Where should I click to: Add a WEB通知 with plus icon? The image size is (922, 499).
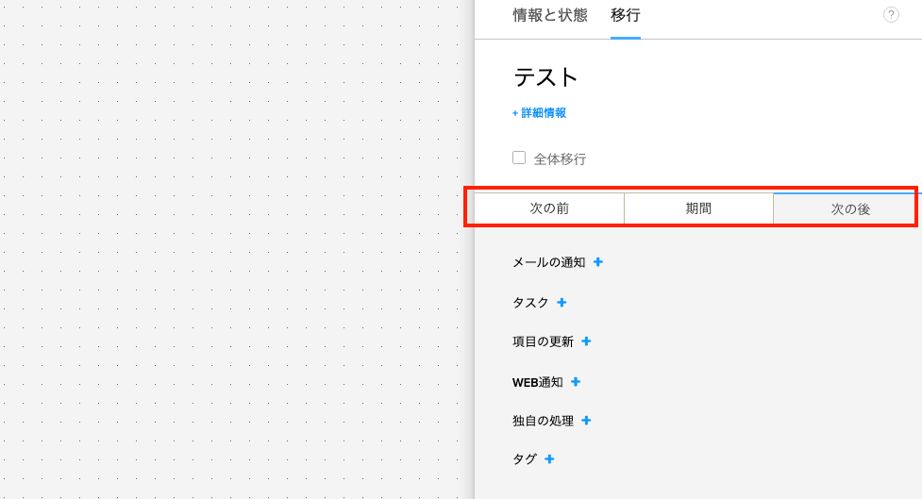576,382
